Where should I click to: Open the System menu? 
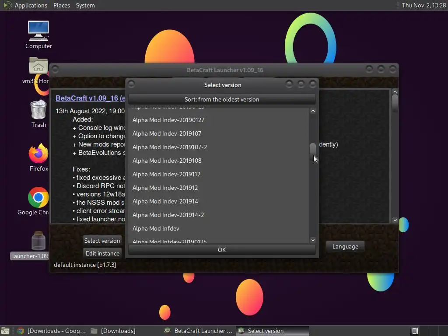coord(85,5)
